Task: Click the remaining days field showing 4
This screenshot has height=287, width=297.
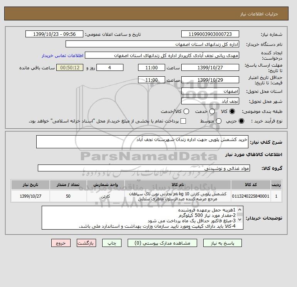Action: 110,67
